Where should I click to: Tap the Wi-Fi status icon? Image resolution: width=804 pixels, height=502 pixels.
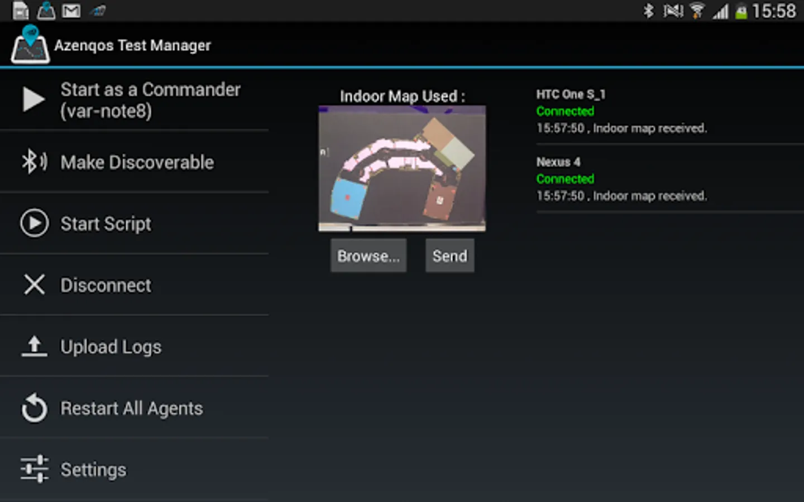(x=697, y=11)
